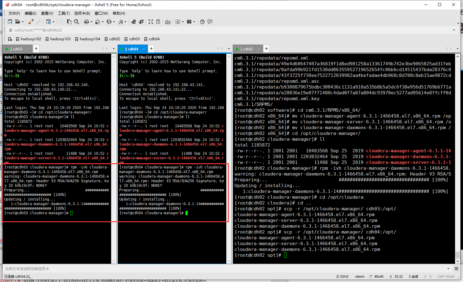463x282 pixels.
Task: Expand the Print icon dropdown arrow
Action: (91, 22)
